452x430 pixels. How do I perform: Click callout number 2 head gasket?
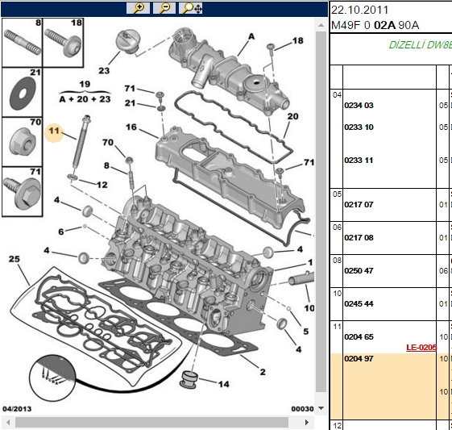click(263, 372)
